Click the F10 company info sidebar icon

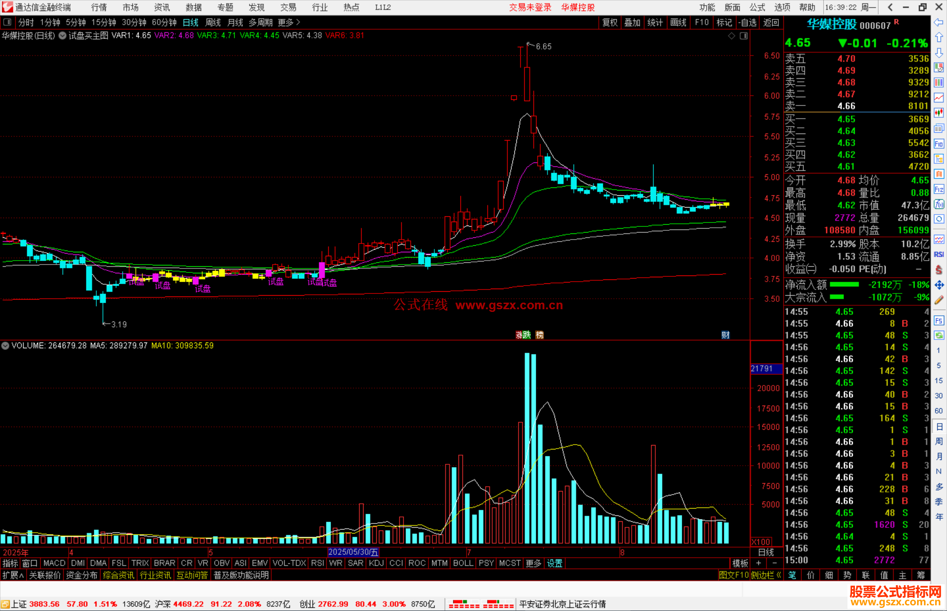point(939,144)
